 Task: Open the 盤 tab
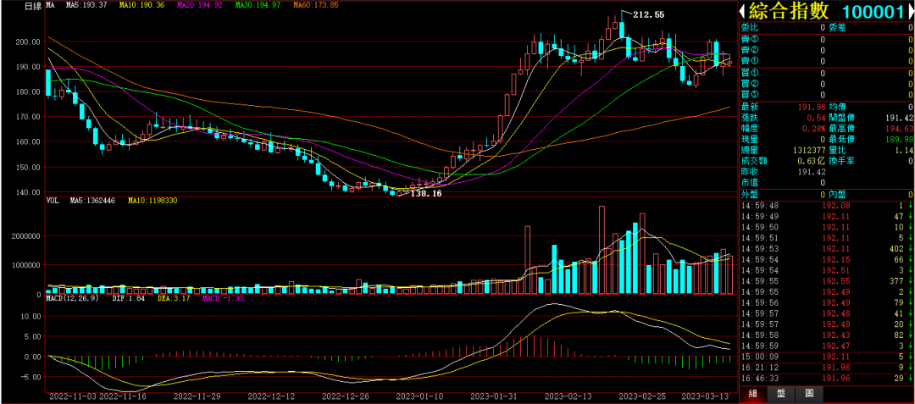point(781,394)
